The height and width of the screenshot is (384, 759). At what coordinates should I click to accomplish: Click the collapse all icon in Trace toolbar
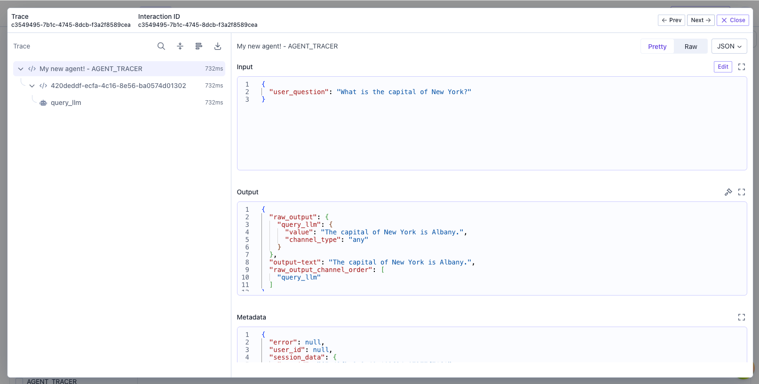180,46
